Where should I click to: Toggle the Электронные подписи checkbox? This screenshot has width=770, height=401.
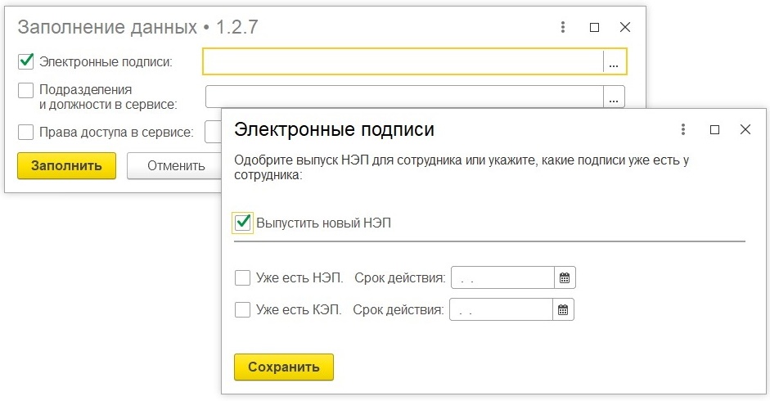[25, 61]
